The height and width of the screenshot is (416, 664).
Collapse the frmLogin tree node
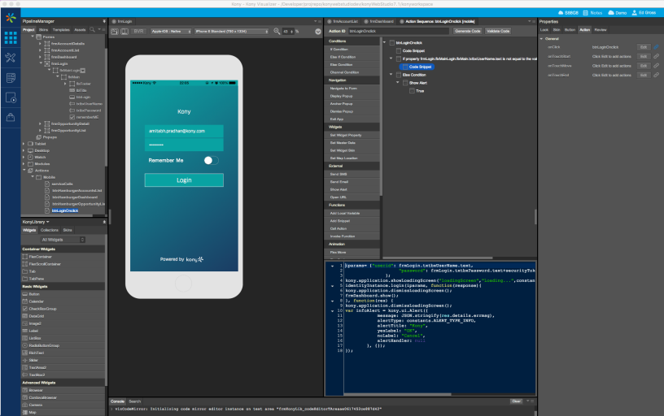click(x=41, y=63)
